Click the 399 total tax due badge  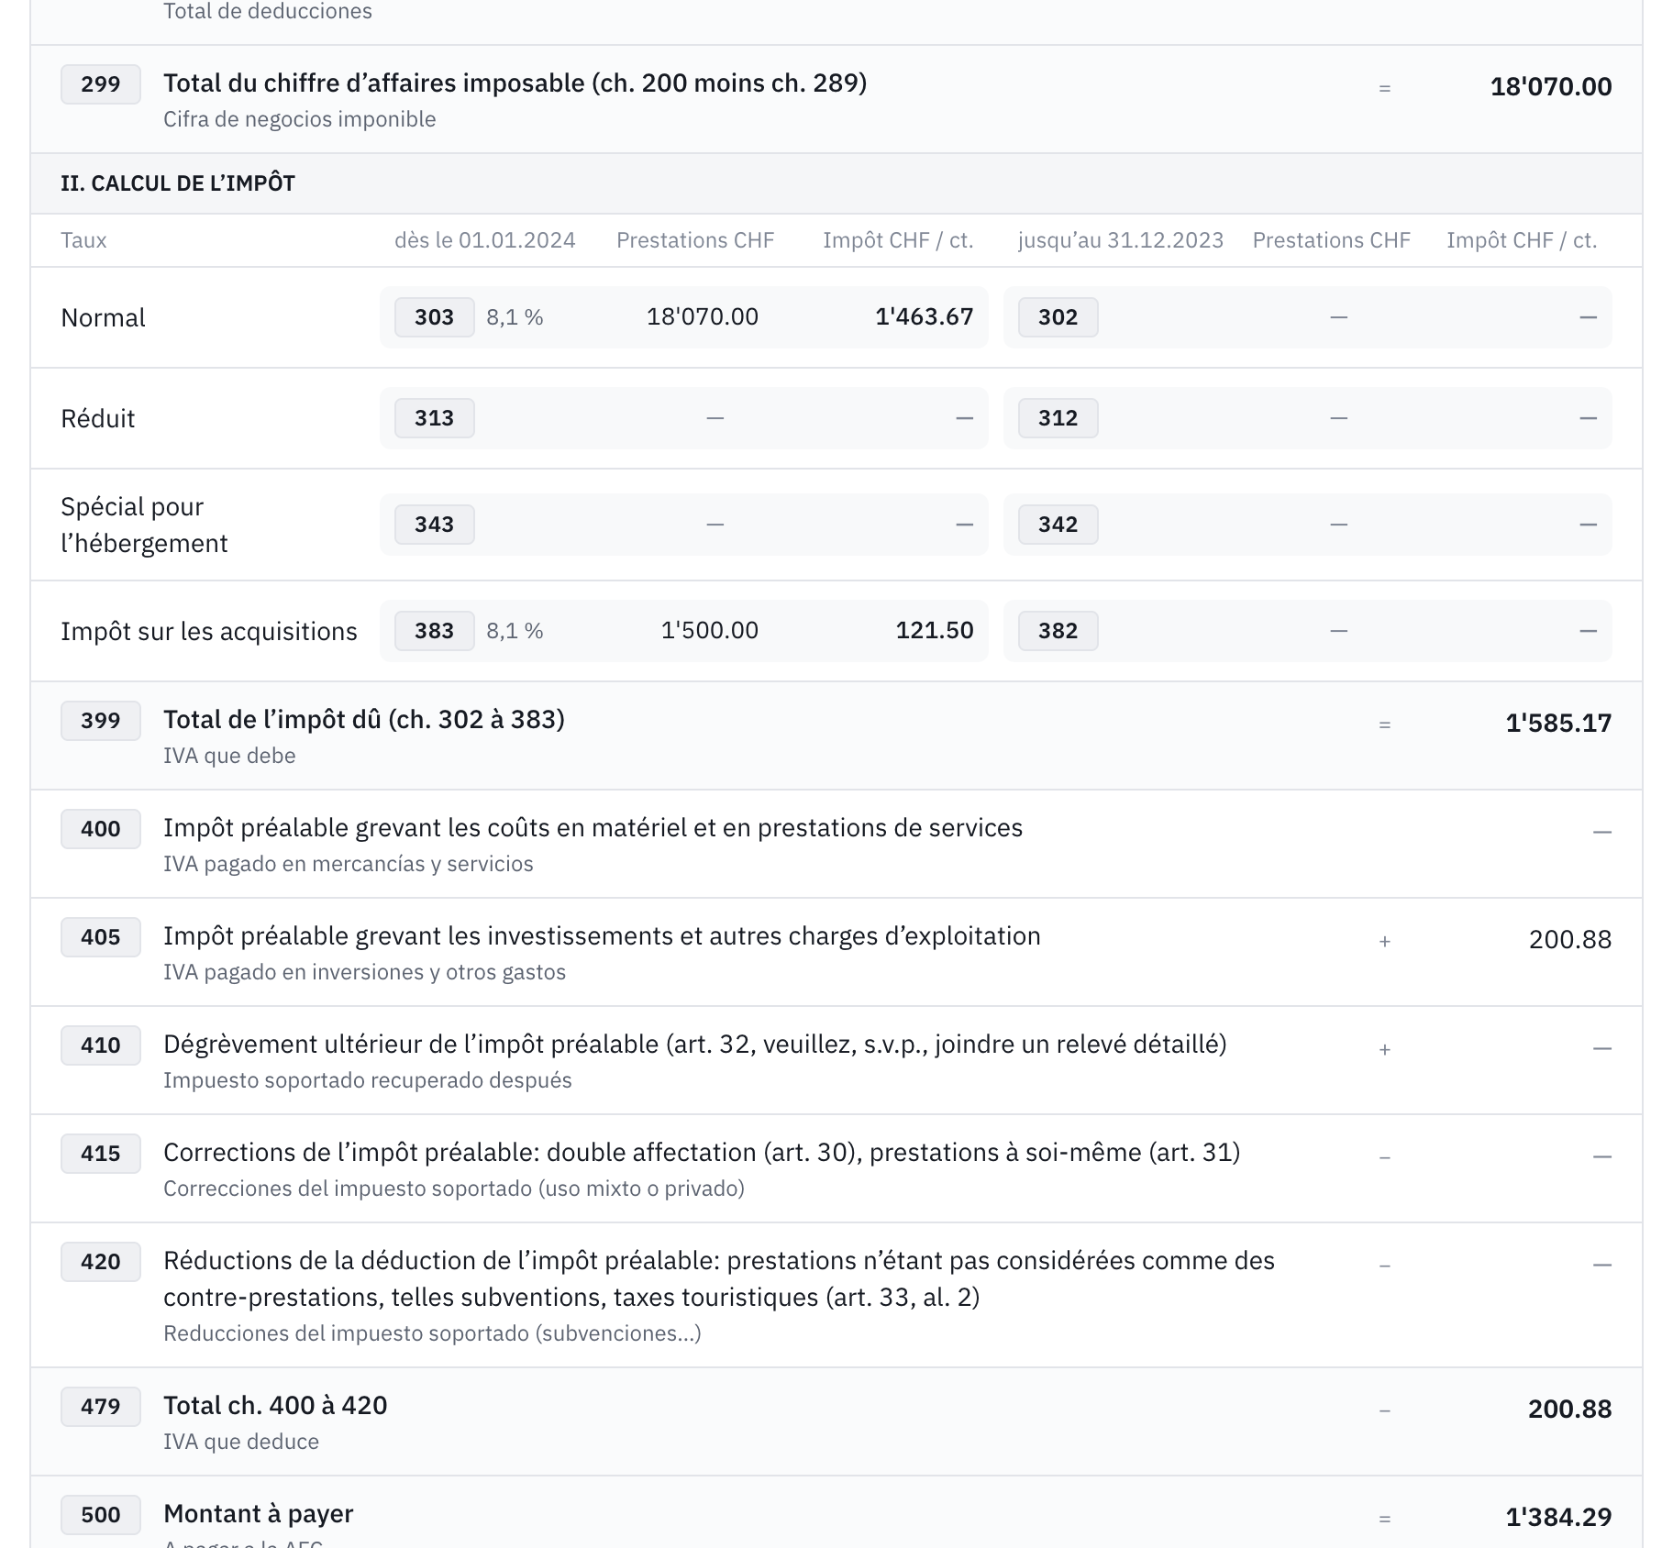101,721
